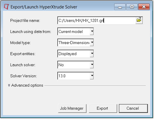The width and height of the screenshot is (154, 119).
Task: Minimize the Export/Launch HyperXtrude Solver dialog
Action: click(x=120, y=7)
